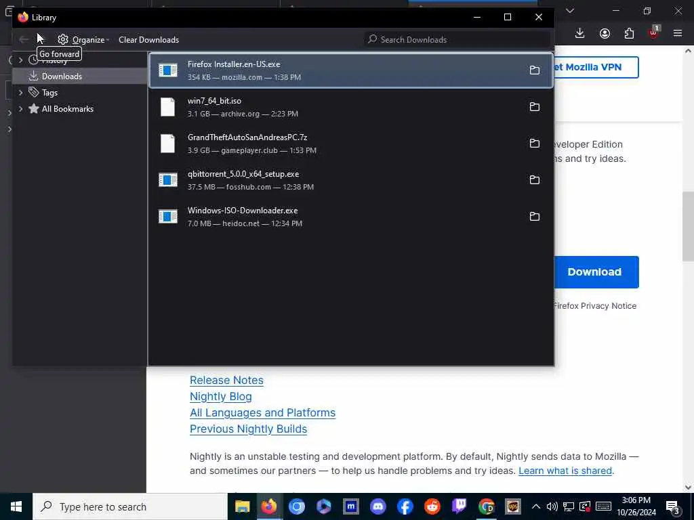The image size is (694, 520).
Task: Open the Release Notes link
Action: tap(226, 381)
